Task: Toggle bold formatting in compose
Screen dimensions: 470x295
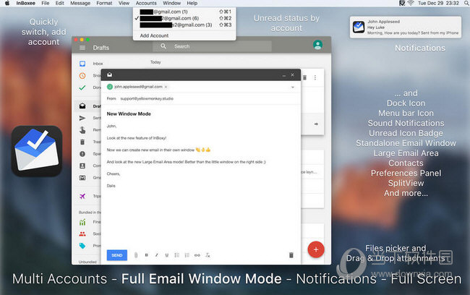Action: coord(146,255)
